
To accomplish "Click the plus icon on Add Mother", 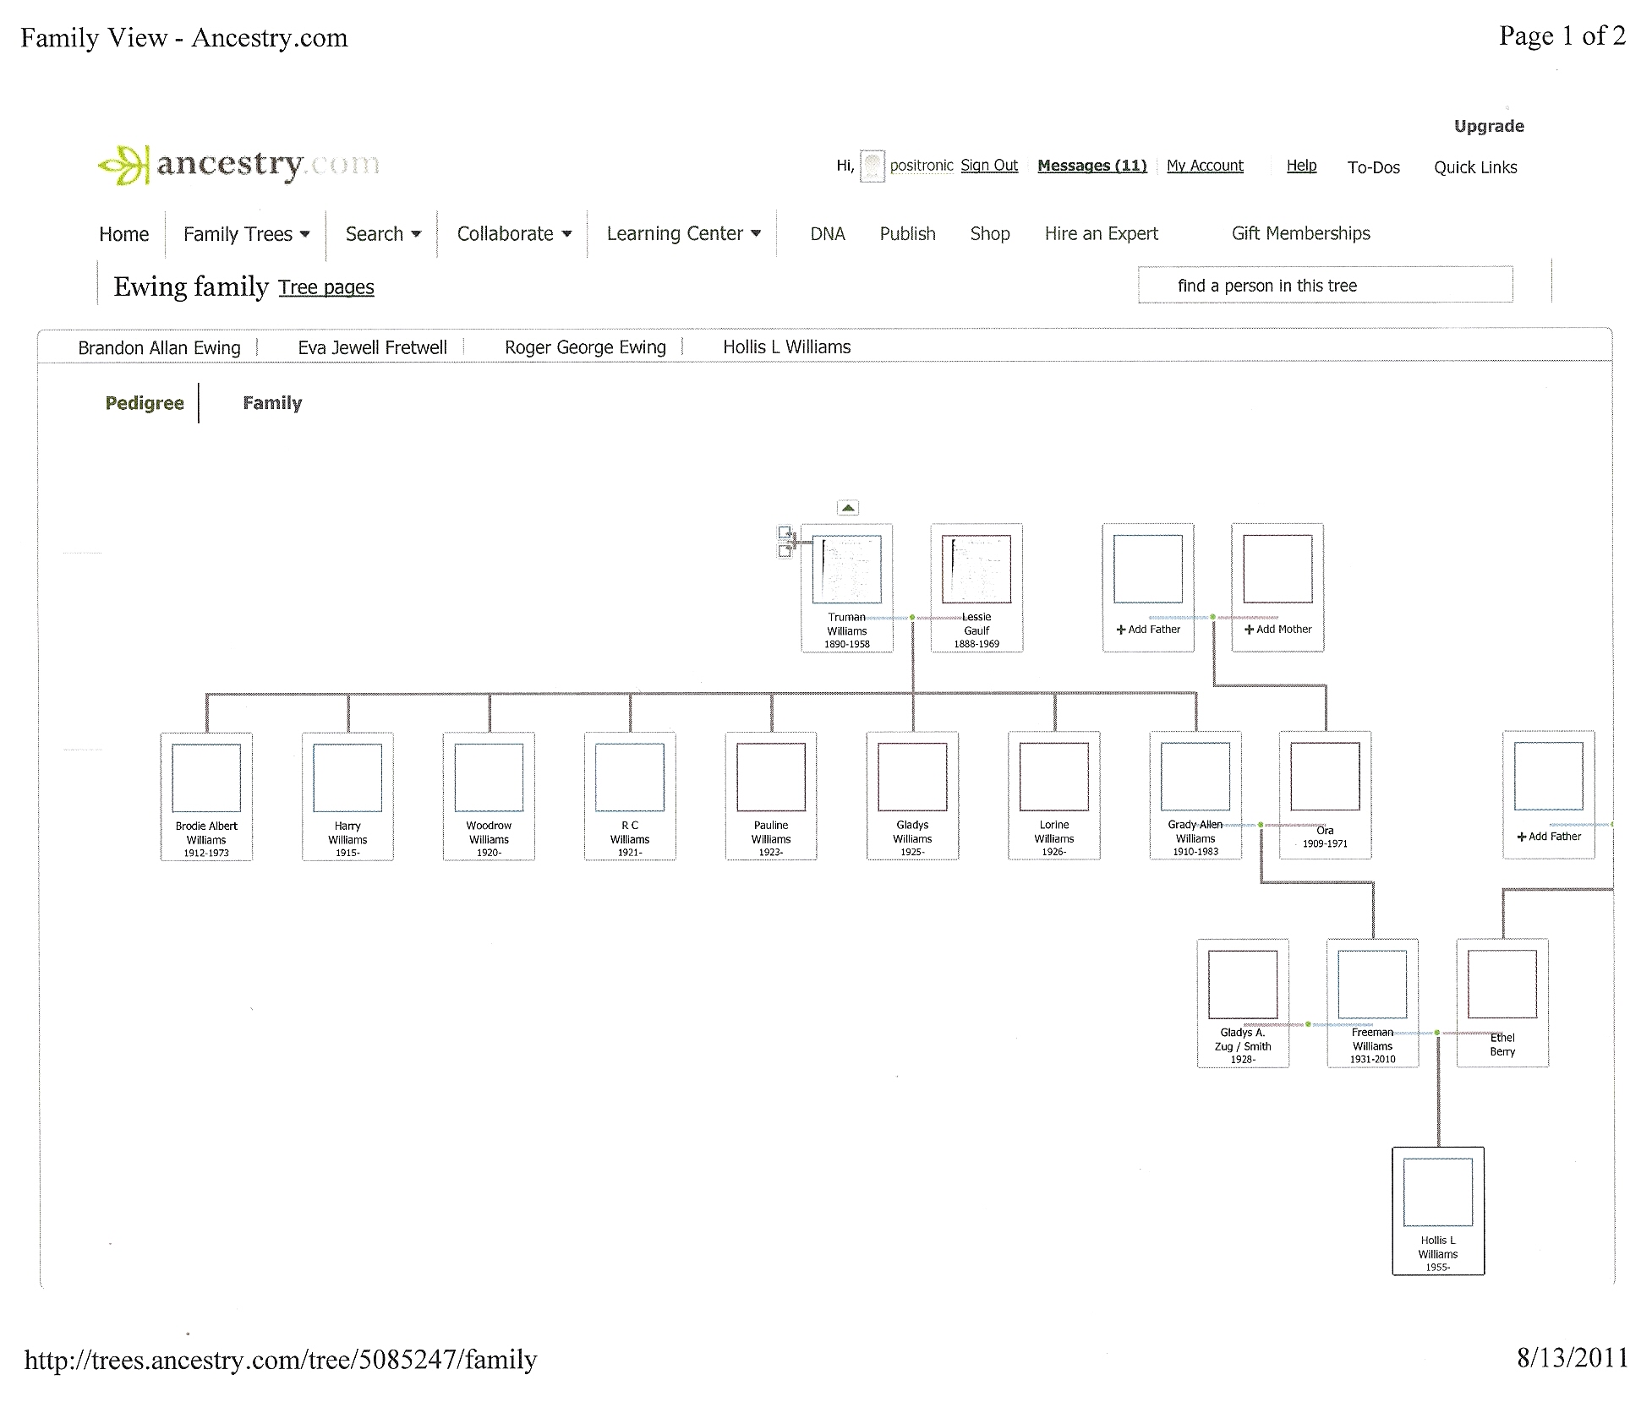I will click(1249, 630).
